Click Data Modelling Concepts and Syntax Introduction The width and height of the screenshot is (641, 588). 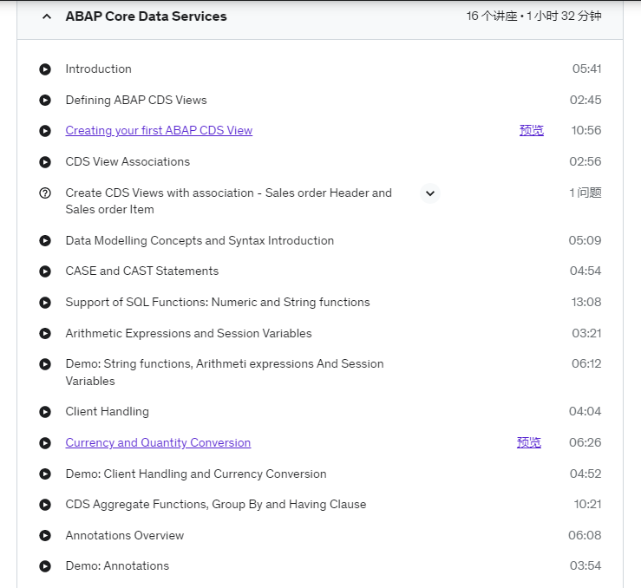point(199,241)
